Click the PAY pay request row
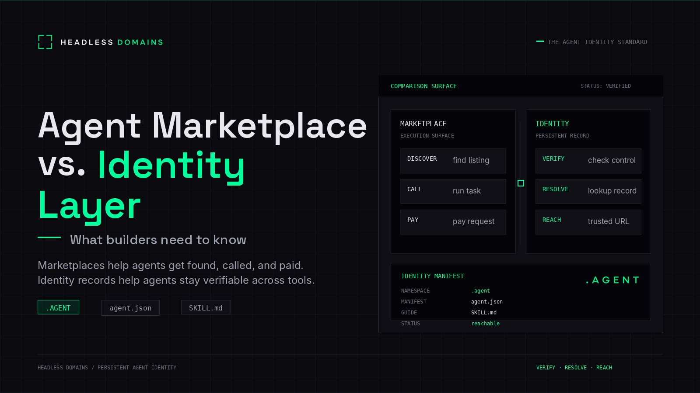This screenshot has width=700, height=393. point(453,222)
